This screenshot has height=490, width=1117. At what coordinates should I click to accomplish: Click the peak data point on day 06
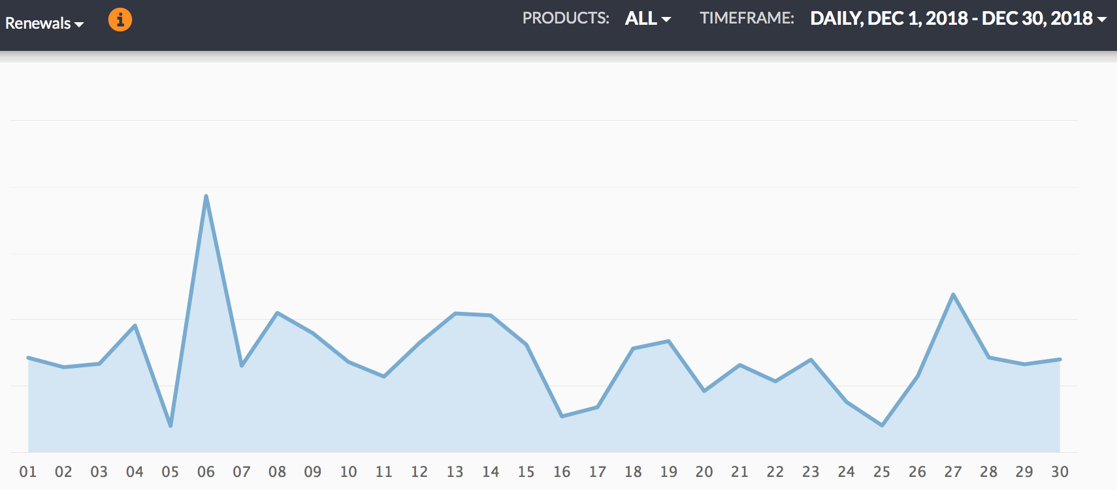point(206,196)
